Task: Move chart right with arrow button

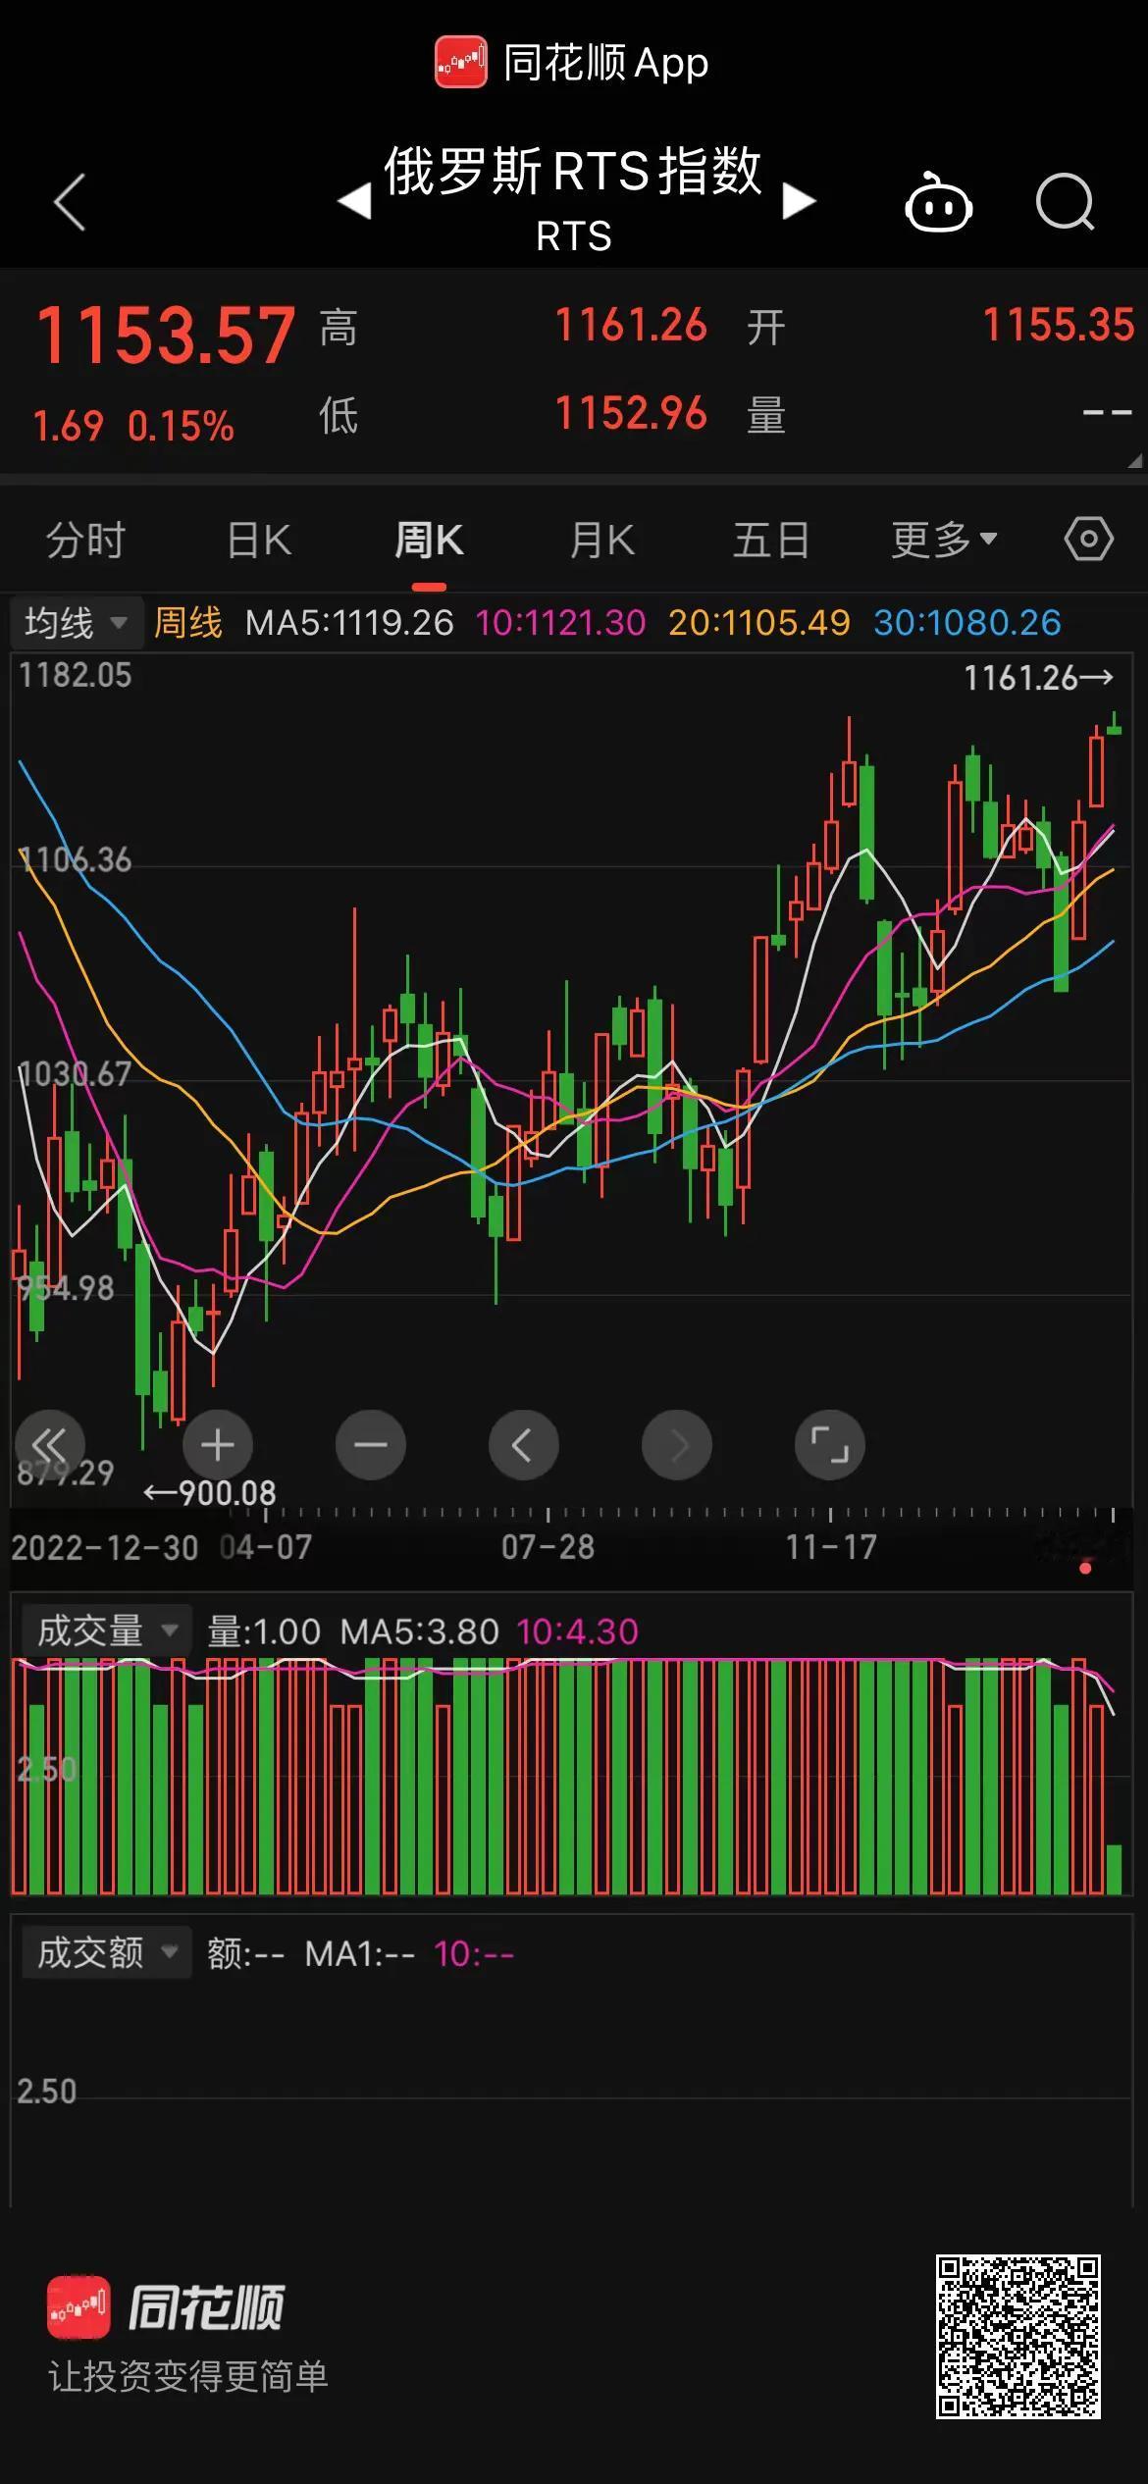Action: [676, 1445]
